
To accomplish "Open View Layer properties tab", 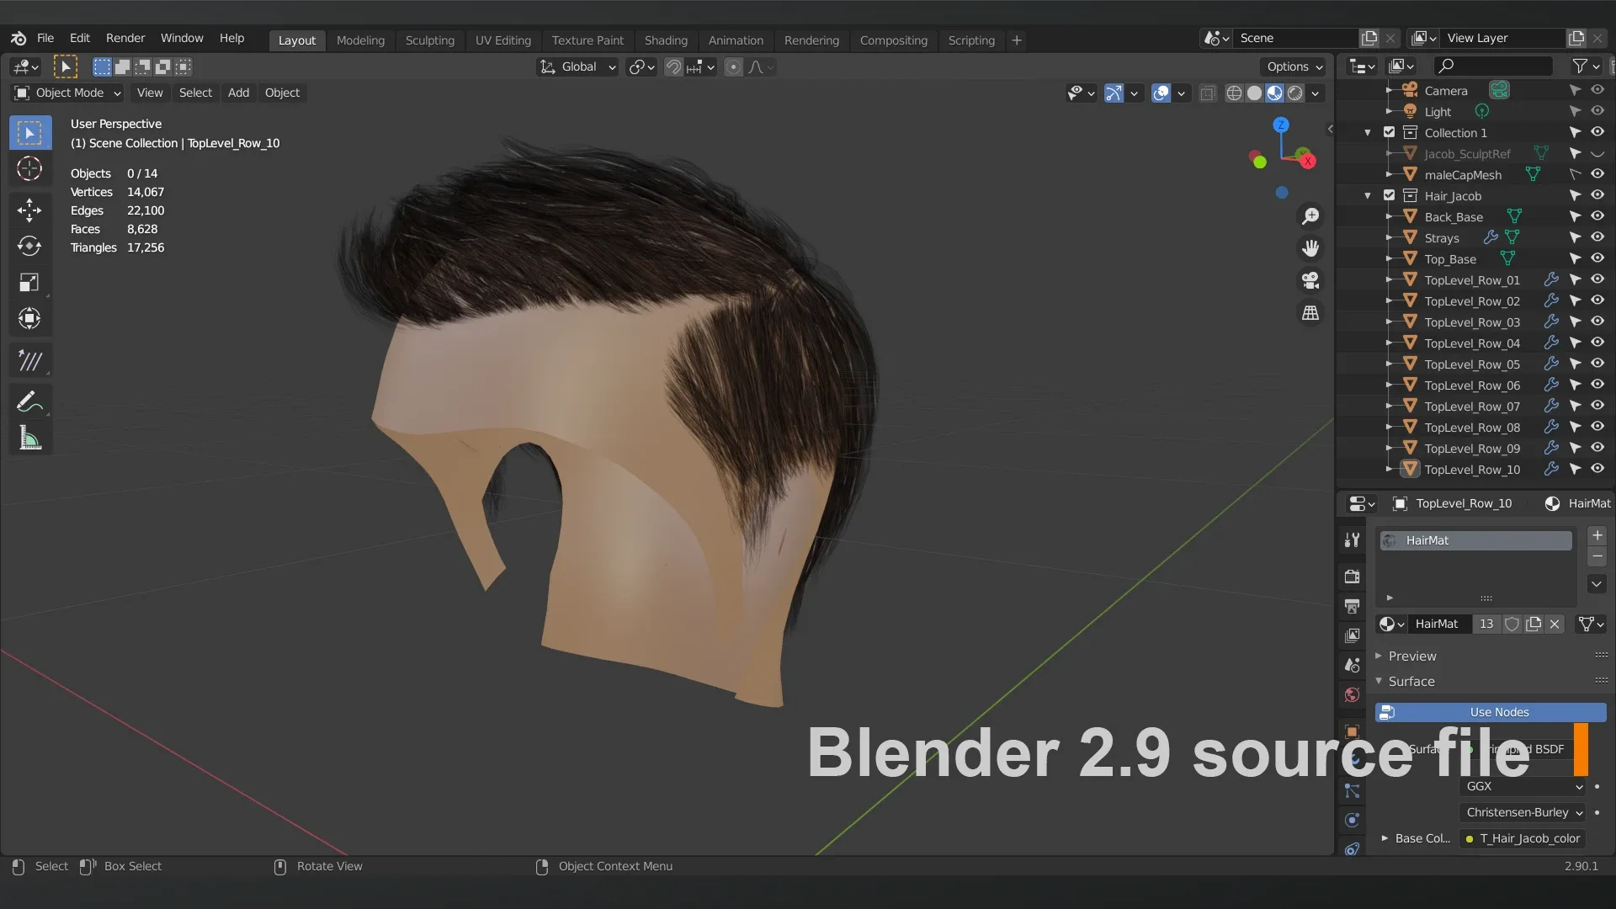I will point(1352,635).
